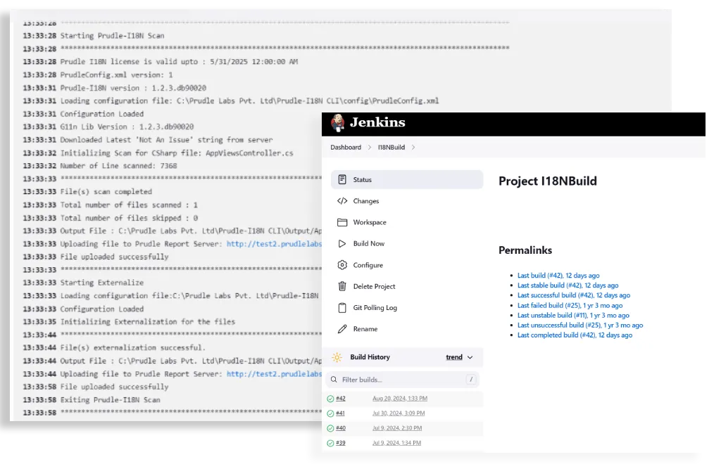Click the Changes code-brackets icon
The width and height of the screenshot is (721, 464).
342,201
